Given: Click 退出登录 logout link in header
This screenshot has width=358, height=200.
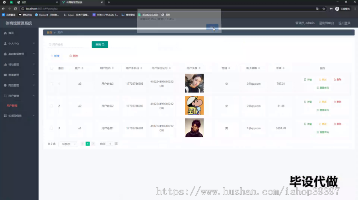Looking at the screenshot, I should click(x=344, y=23).
